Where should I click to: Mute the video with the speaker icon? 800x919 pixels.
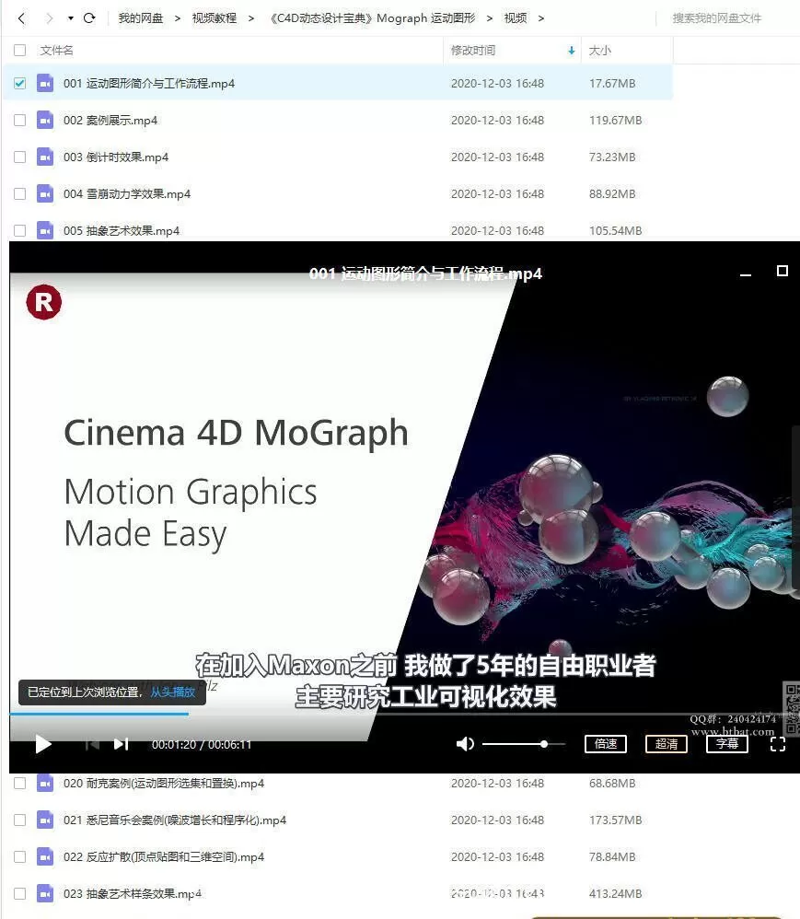[465, 743]
